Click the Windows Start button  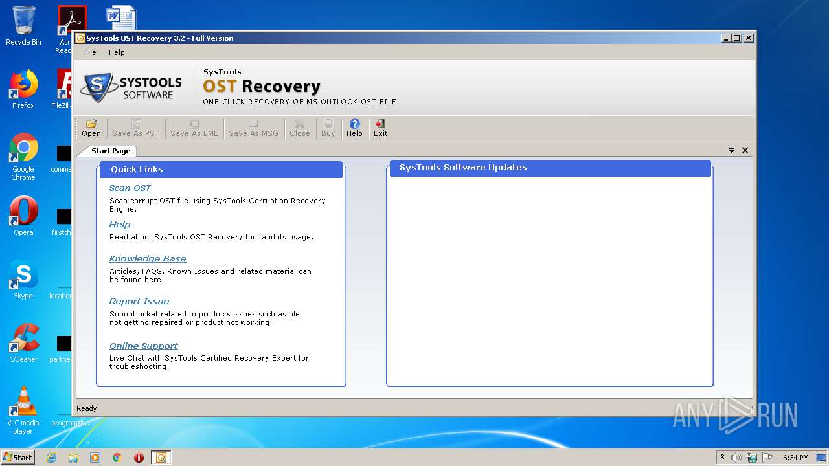[17, 457]
